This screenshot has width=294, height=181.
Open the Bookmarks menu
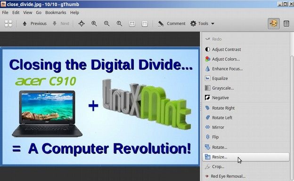click(x=56, y=13)
